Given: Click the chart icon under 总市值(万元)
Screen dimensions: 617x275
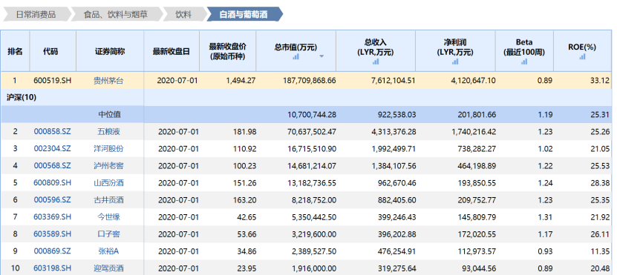Looking at the screenshot, I should (x=296, y=56).
